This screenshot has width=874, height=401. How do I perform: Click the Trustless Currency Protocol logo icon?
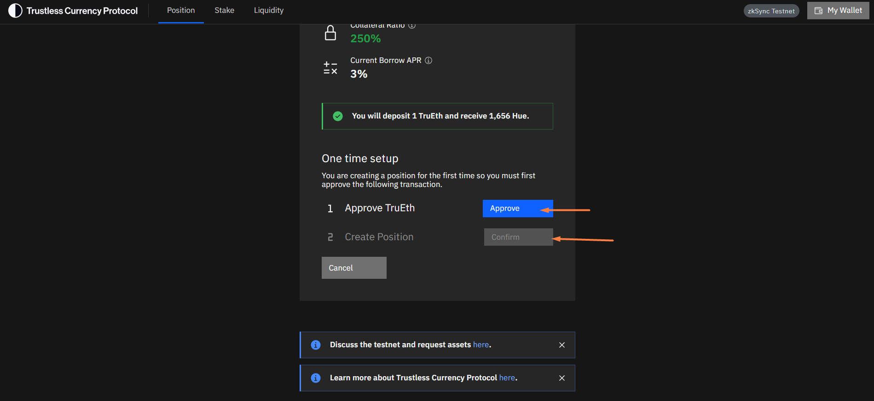point(15,11)
